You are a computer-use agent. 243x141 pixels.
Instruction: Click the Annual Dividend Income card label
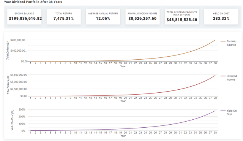click(x=142, y=14)
